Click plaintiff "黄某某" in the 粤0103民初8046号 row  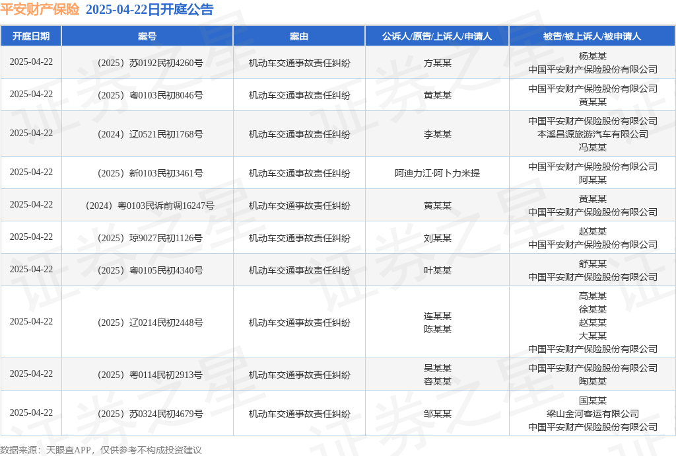click(x=438, y=95)
